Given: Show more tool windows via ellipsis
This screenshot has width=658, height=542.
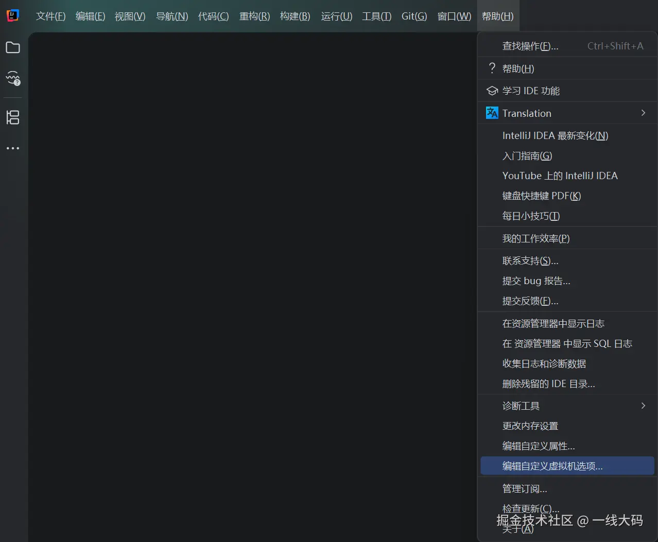Looking at the screenshot, I should point(13,148).
